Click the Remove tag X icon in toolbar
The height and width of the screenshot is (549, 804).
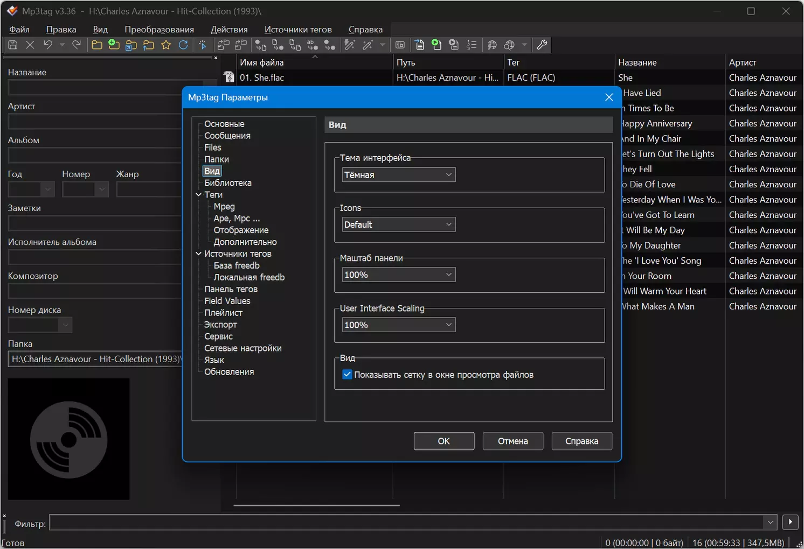click(x=30, y=45)
